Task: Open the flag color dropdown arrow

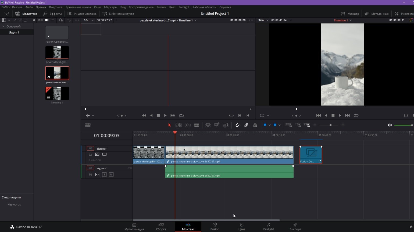Action: pyautogui.click(x=270, y=125)
